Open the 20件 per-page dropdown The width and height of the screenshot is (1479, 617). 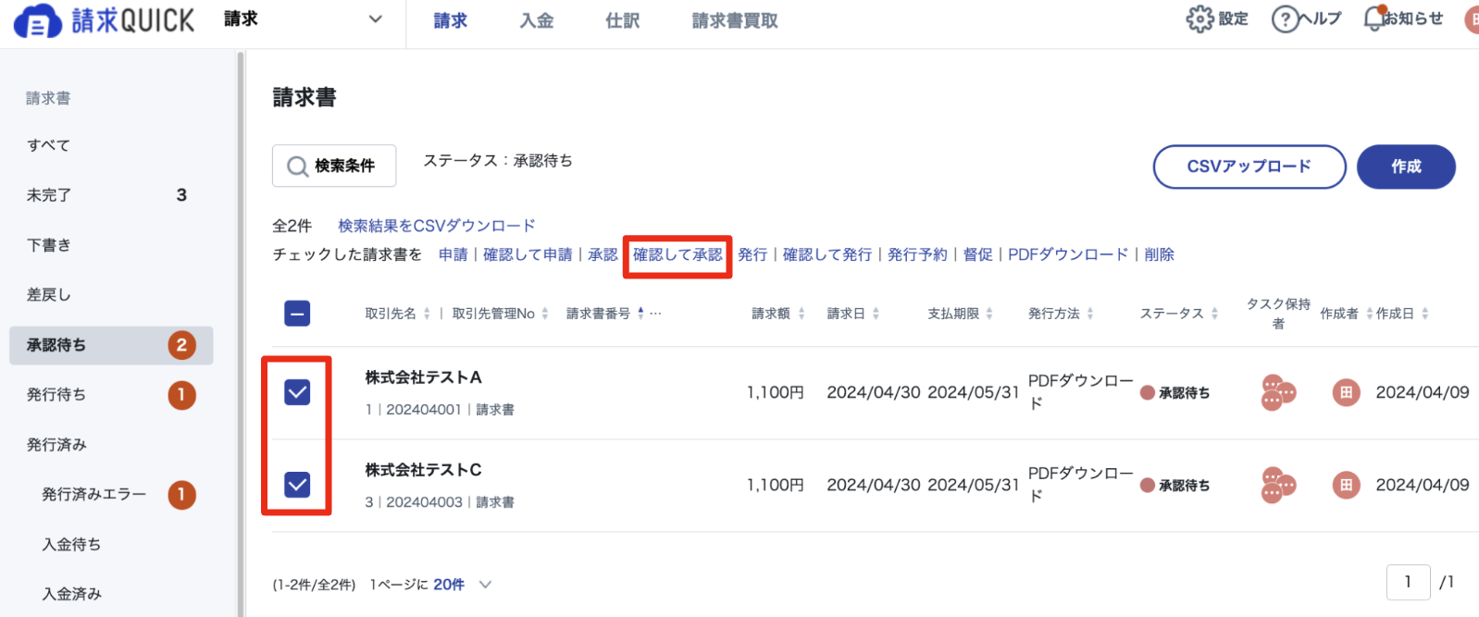coord(462,585)
